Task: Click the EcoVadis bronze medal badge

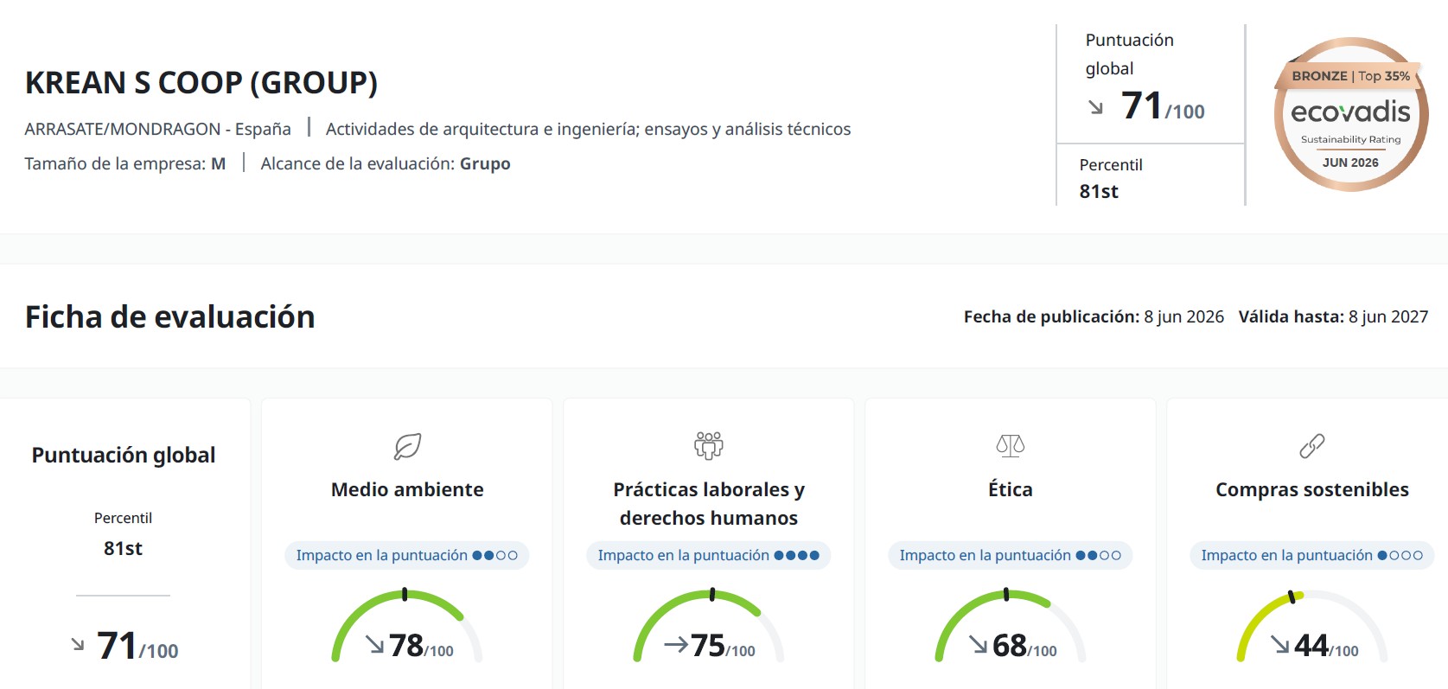Action: [x=1350, y=114]
